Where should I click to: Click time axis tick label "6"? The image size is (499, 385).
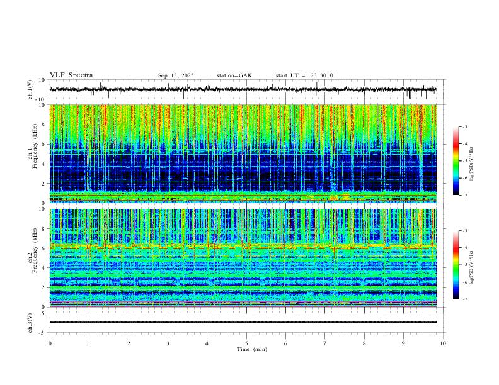coord(286,343)
